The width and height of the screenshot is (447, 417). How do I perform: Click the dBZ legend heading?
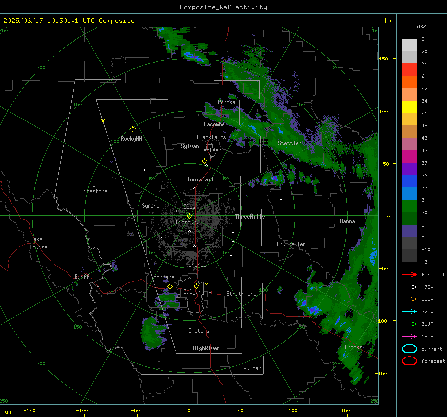[421, 26]
